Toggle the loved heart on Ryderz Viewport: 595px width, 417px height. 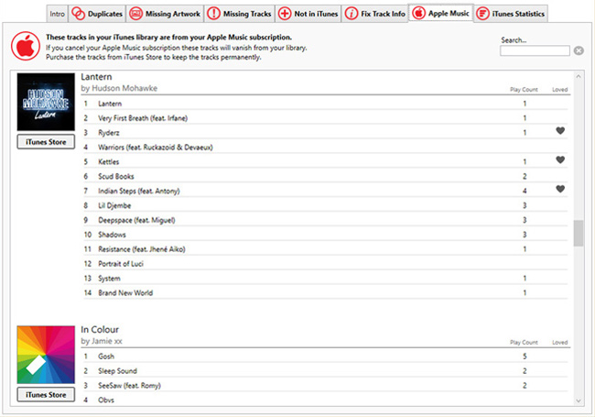560,131
